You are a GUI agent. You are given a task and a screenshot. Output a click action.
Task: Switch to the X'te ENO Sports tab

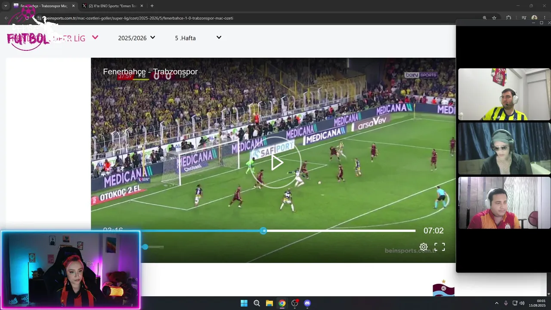(x=112, y=6)
